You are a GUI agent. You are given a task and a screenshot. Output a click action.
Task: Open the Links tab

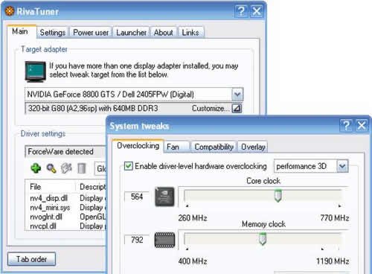190,33
